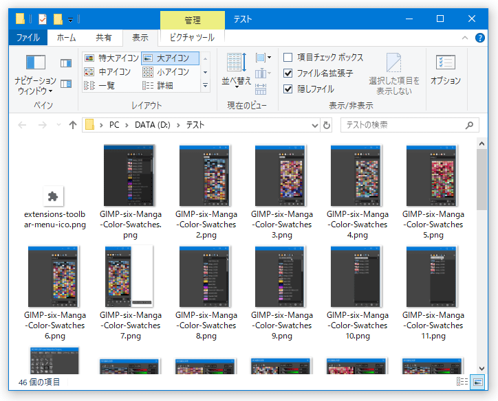
Task: Select 特大アイコン layout
Action: 111,58
